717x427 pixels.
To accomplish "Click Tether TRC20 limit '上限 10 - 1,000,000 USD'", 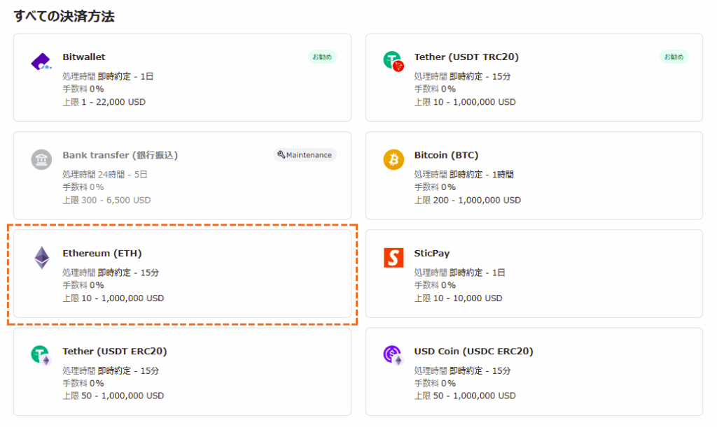I will [x=465, y=102].
